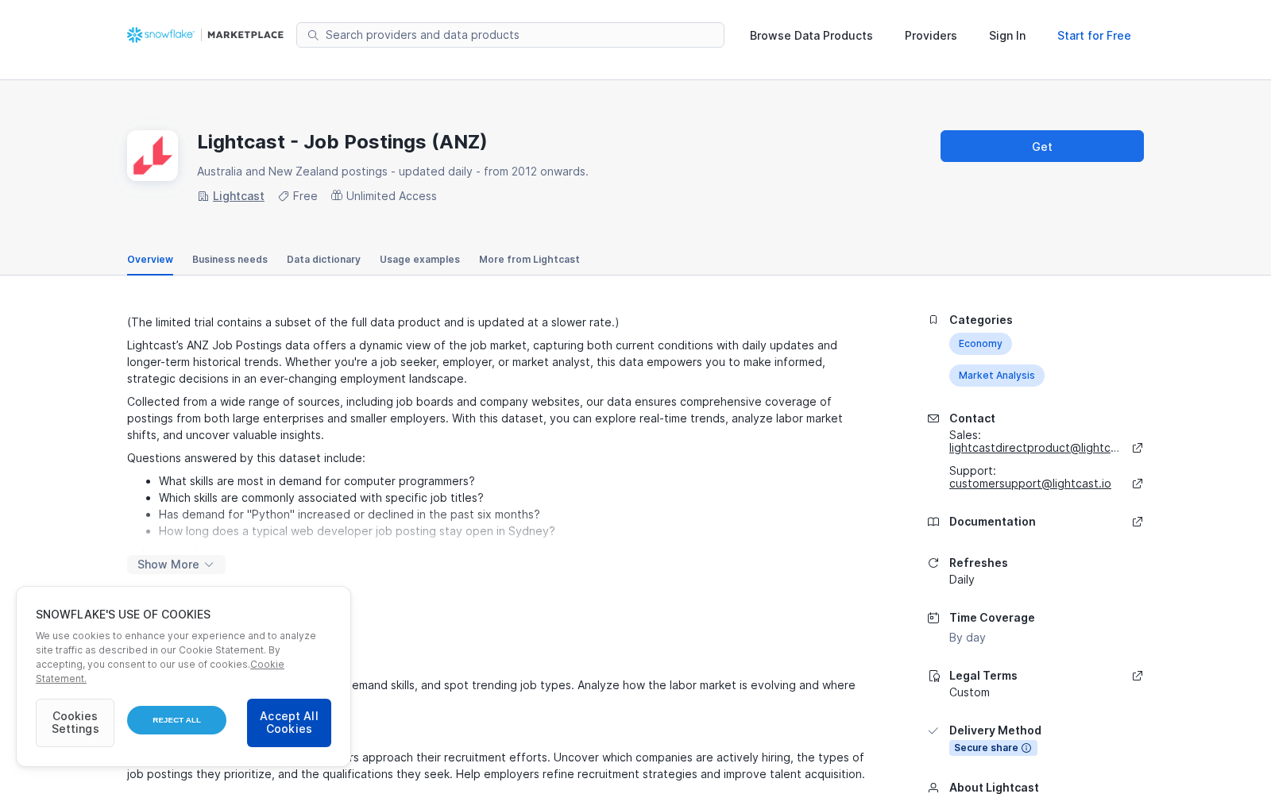The width and height of the screenshot is (1271, 794).
Task: Open Browse Data Products menu
Action: click(811, 36)
